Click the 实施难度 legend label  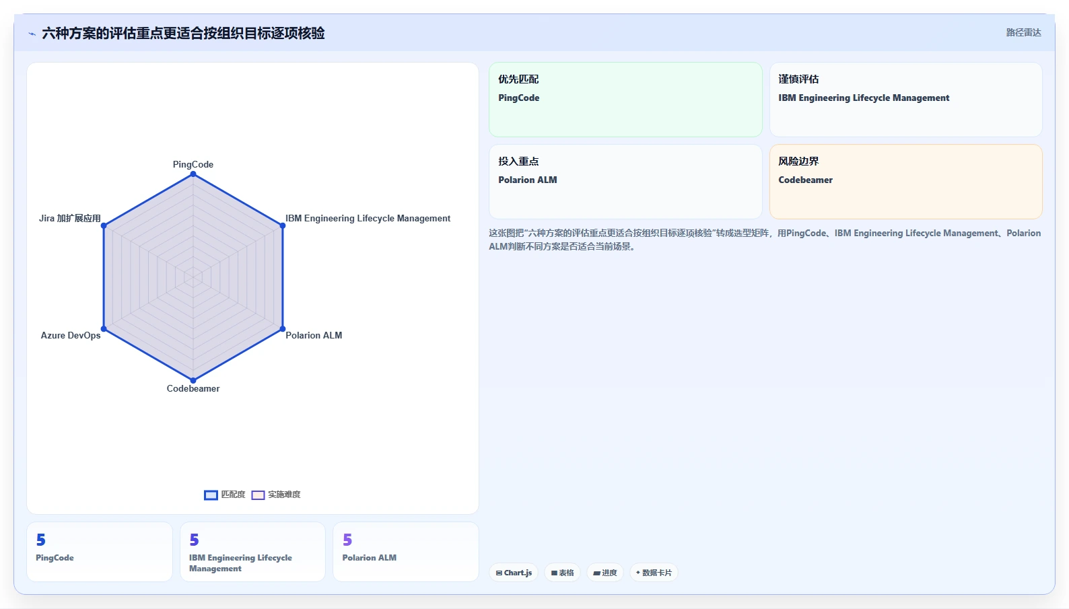click(284, 495)
